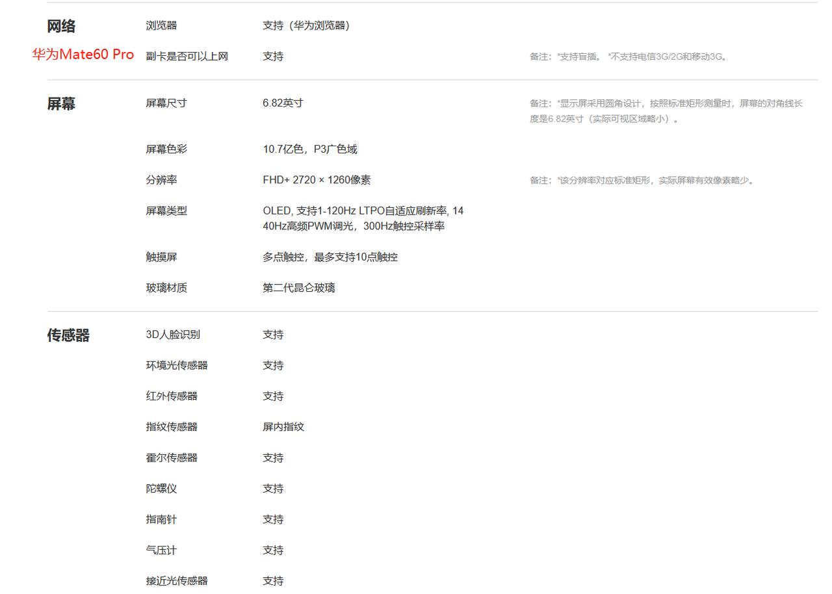The width and height of the screenshot is (832, 594).
Task: Select the 屏幕色彩 spec label
Action: 167,149
